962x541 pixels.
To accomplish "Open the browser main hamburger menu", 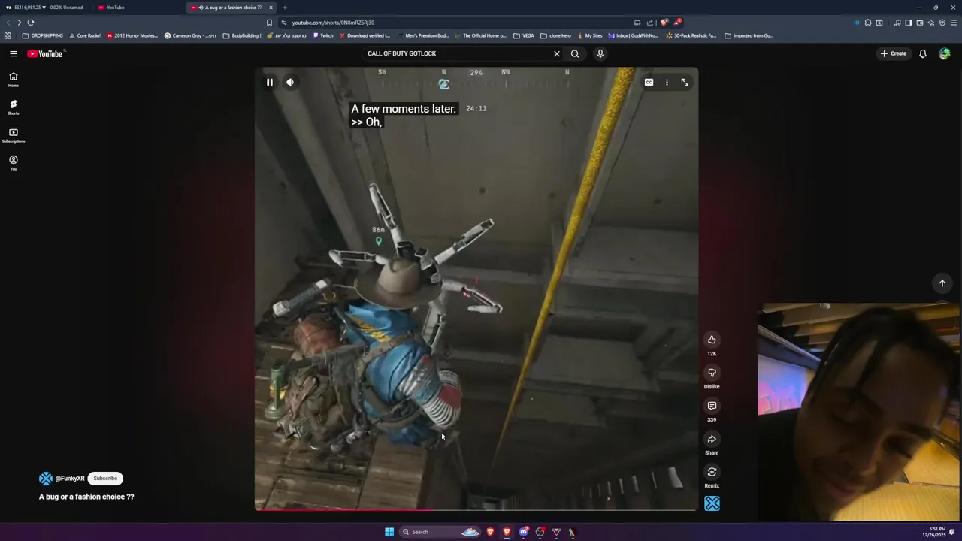I will click(954, 23).
